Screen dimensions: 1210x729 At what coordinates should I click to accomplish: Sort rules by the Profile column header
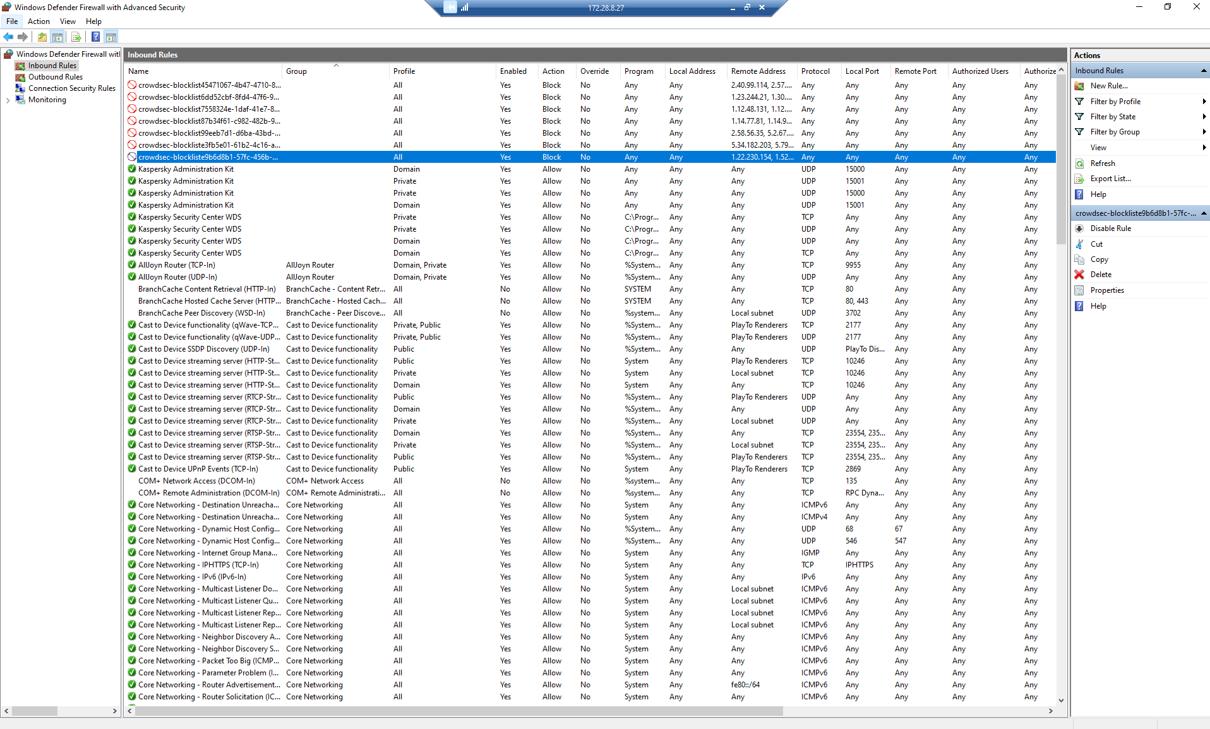point(443,71)
